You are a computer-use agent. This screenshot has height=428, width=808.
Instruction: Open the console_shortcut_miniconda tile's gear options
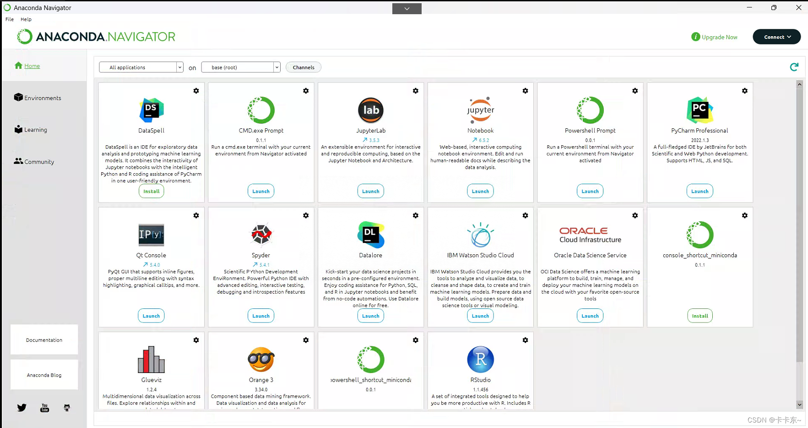click(x=745, y=215)
